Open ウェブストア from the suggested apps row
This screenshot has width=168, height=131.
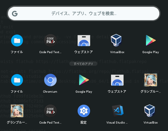84,40
